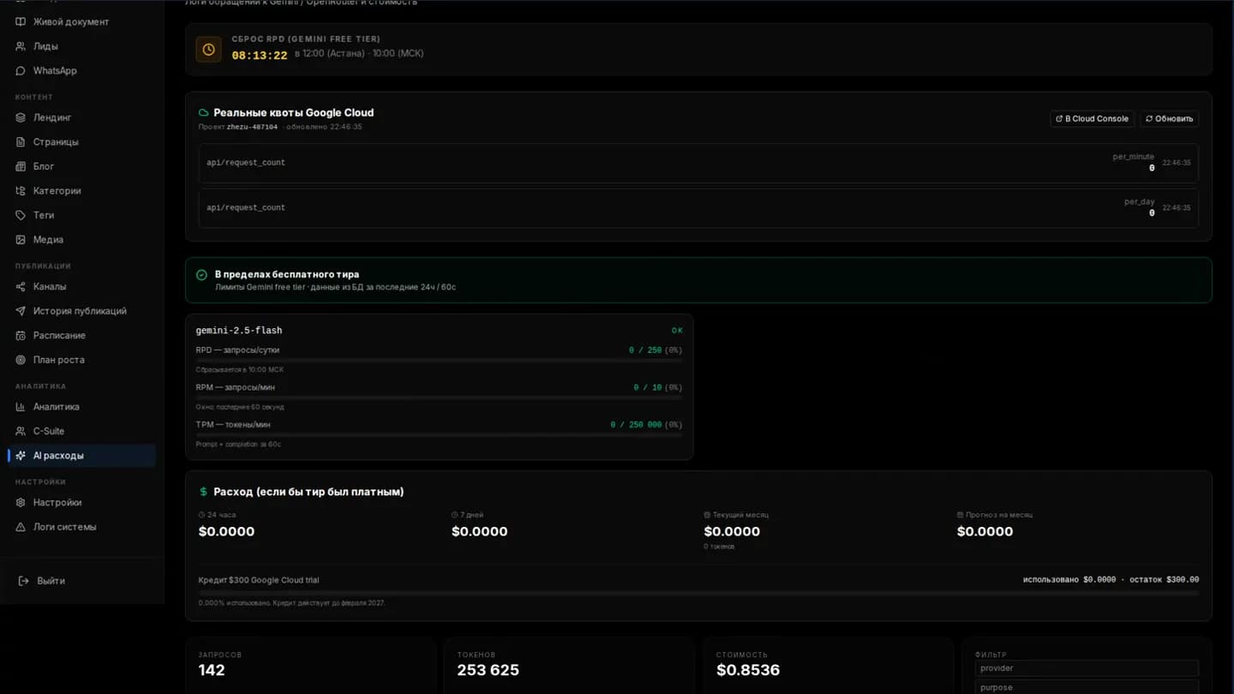Click the Логи системы warning icon
The height and width of the screenshot is (694, 1234).
pyautogui.click(x=21, y=527)
